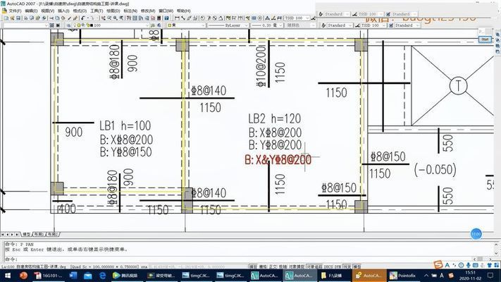Open the 标注(N) menu

tap(130, 11)
